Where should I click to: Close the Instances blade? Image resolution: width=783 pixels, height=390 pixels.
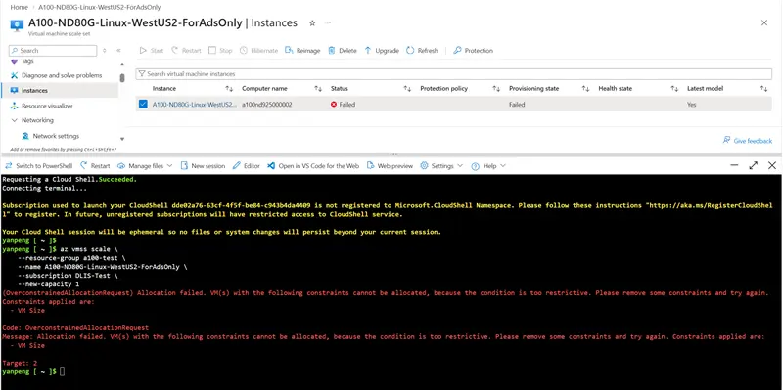(764, 22)
